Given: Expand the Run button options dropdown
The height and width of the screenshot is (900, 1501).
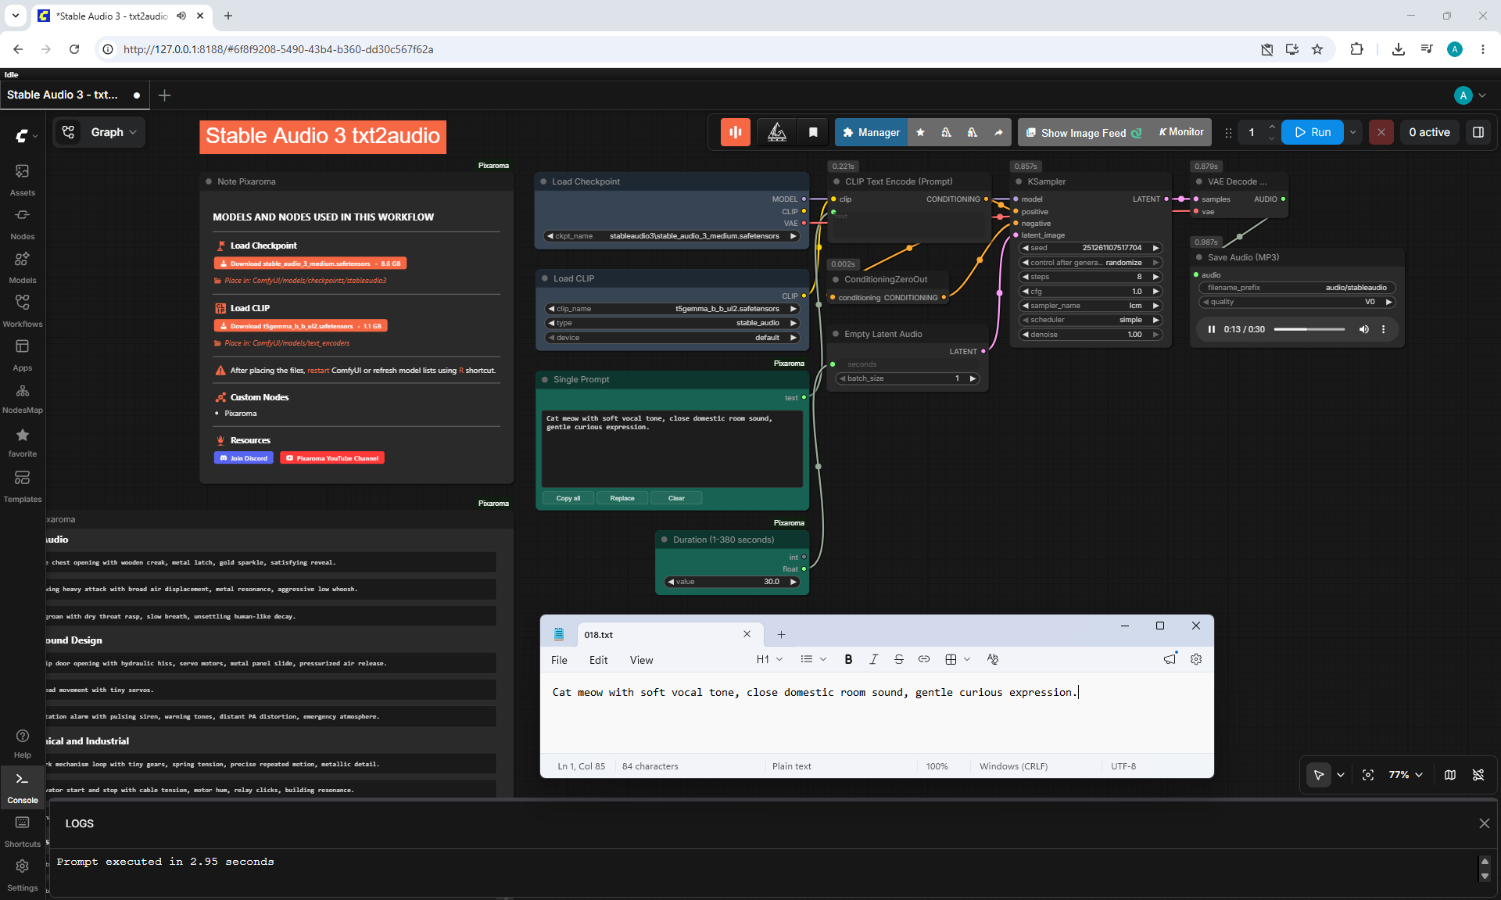Looking at the screenshot, I should tap(1352, 132).
